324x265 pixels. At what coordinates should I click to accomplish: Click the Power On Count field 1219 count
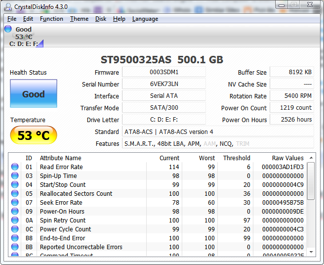click(x=292, y=108)
